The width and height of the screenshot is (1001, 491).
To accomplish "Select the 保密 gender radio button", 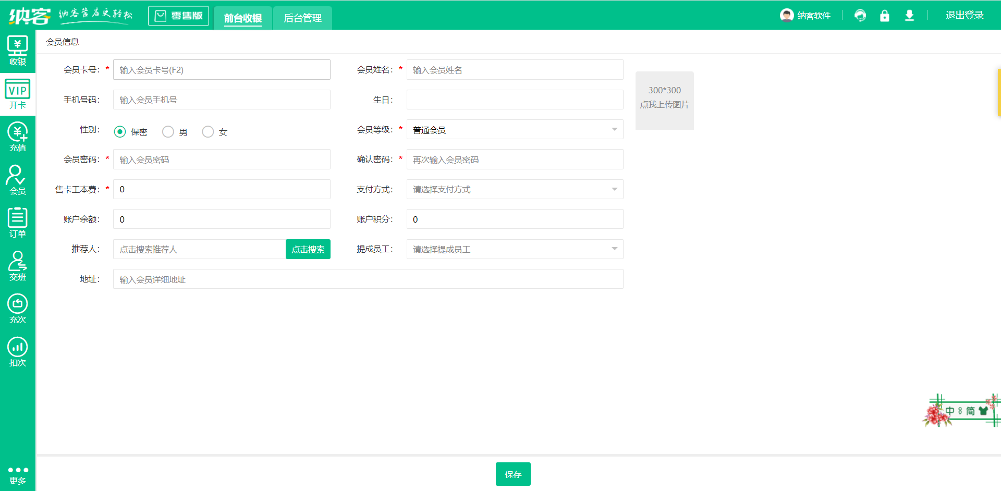I will click(119, 132).
